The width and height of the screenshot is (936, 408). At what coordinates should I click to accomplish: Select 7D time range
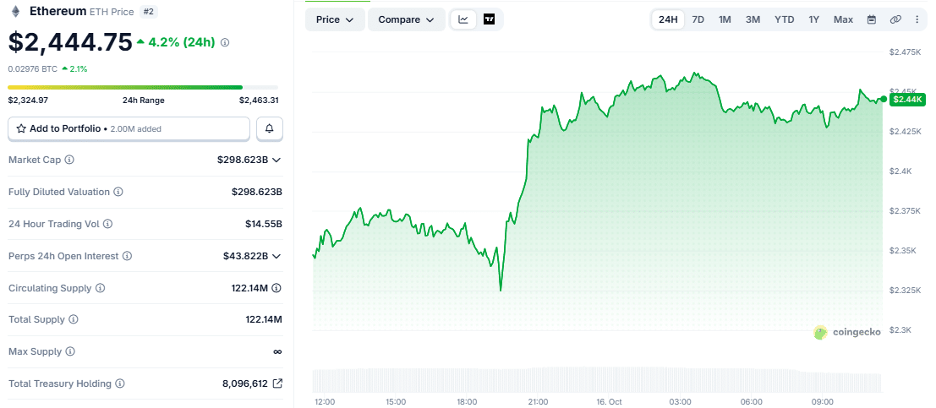click(x=698, y=19)
